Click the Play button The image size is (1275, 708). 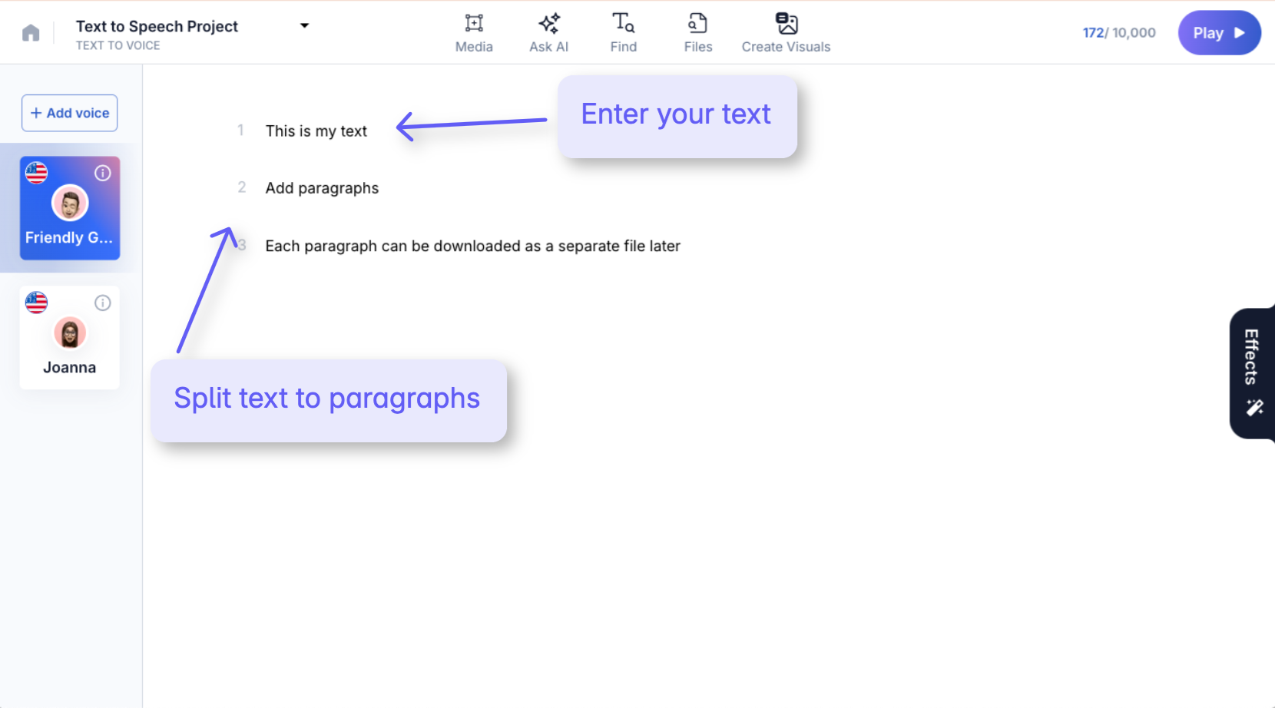[1219, 33]
